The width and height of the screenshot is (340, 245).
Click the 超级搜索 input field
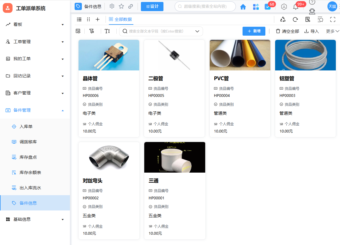(x=206, y=6)
